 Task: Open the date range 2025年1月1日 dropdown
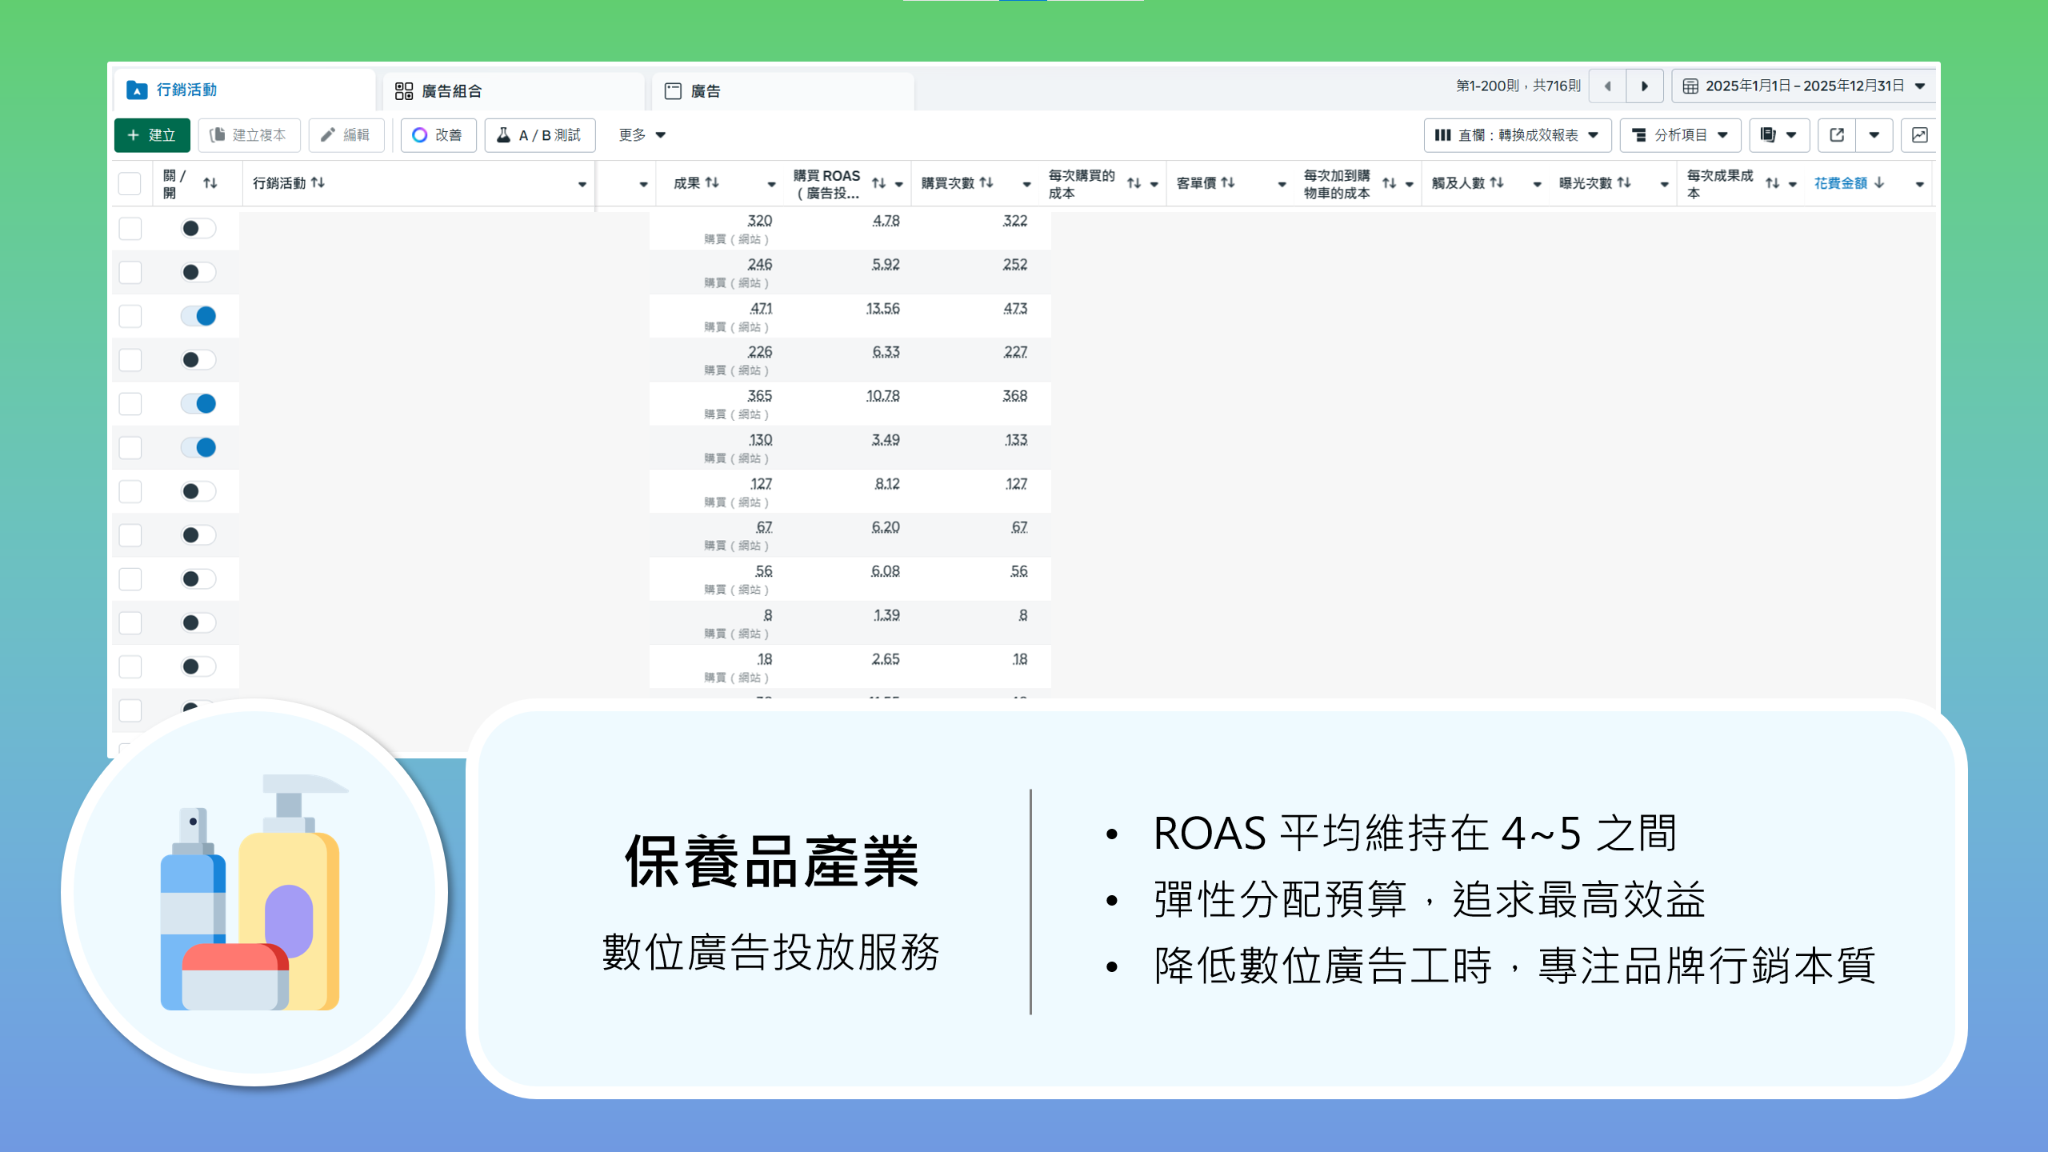1803,86
